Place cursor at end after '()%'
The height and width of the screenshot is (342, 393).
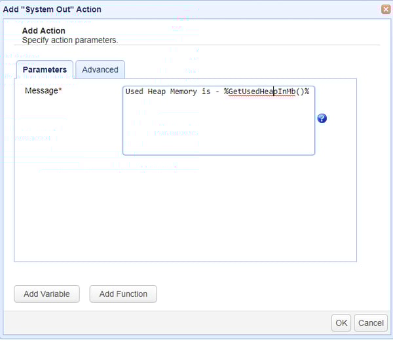[x=309, y=92]
